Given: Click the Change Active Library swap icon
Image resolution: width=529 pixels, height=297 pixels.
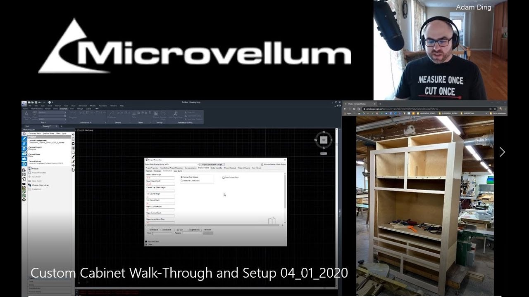Looking at the screenshot, I should click(x=30, y=185).
